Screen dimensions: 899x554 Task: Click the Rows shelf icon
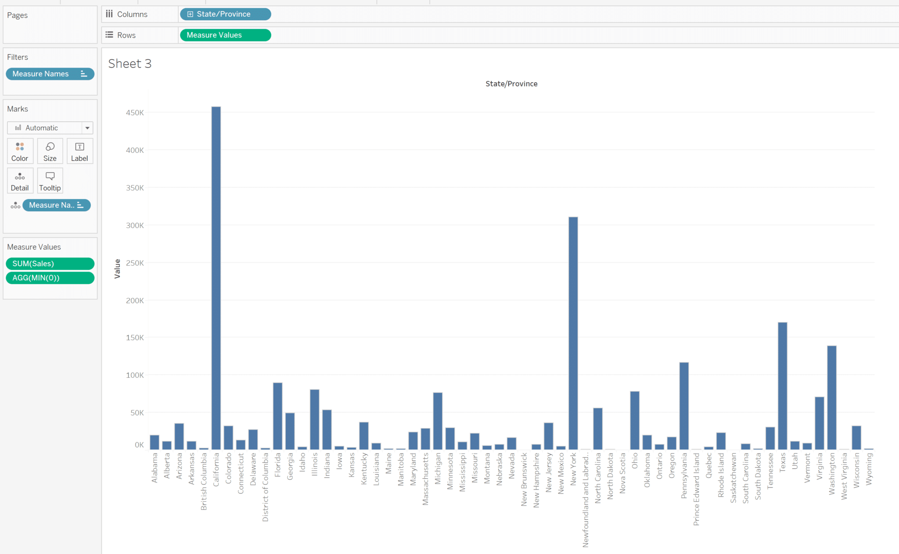point(109,35)
